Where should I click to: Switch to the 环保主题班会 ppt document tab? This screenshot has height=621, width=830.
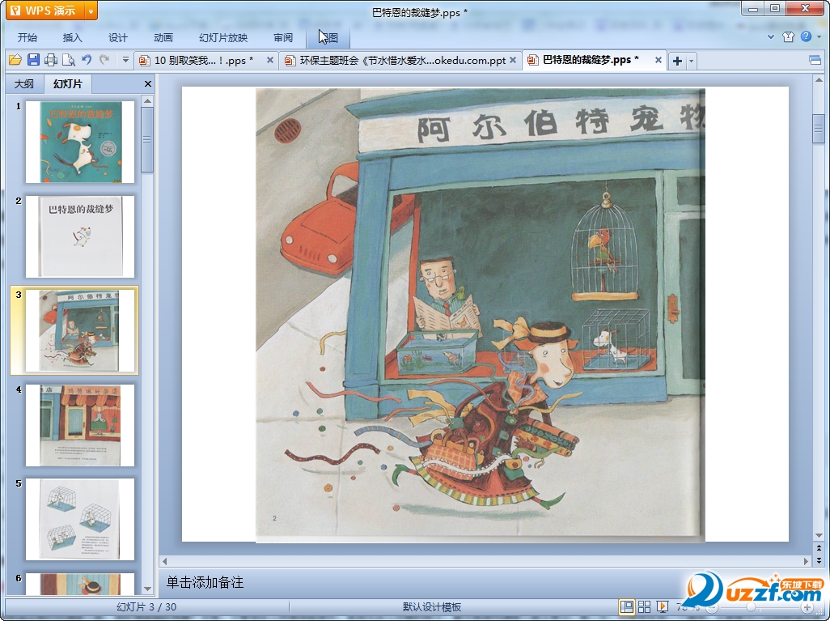(x=402, y=61)
